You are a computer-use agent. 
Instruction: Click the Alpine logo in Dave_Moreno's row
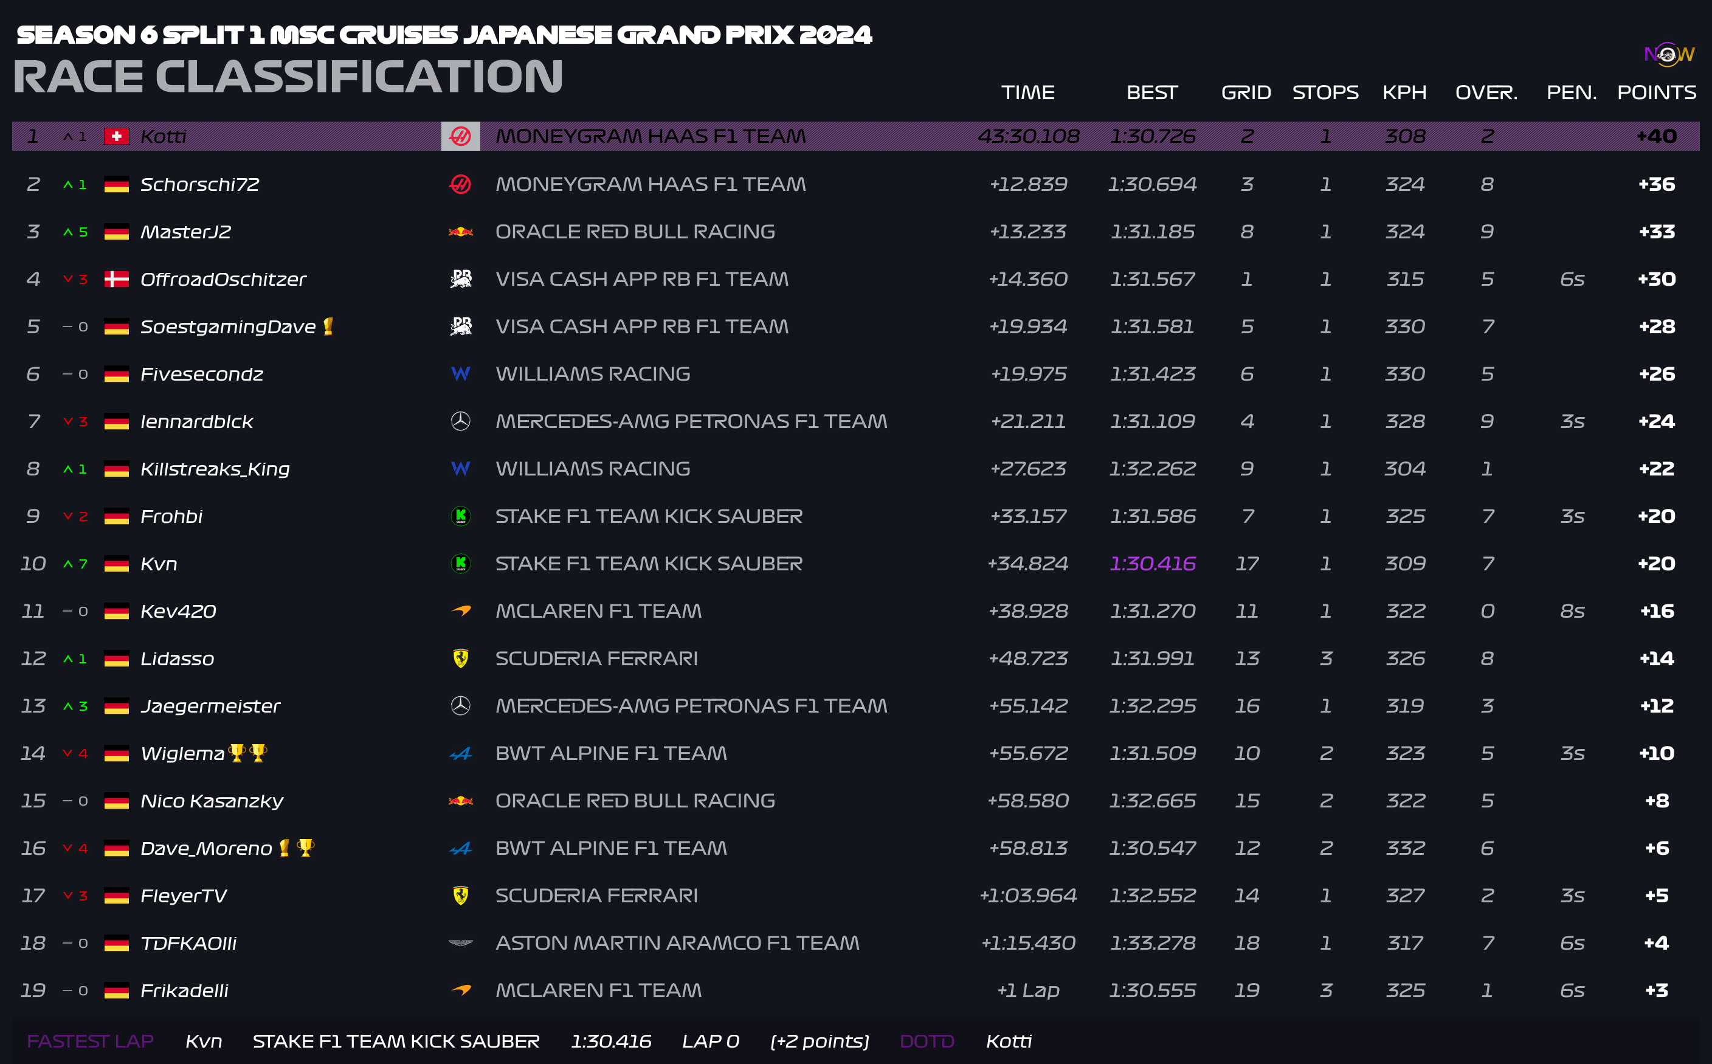coord(460,849)
